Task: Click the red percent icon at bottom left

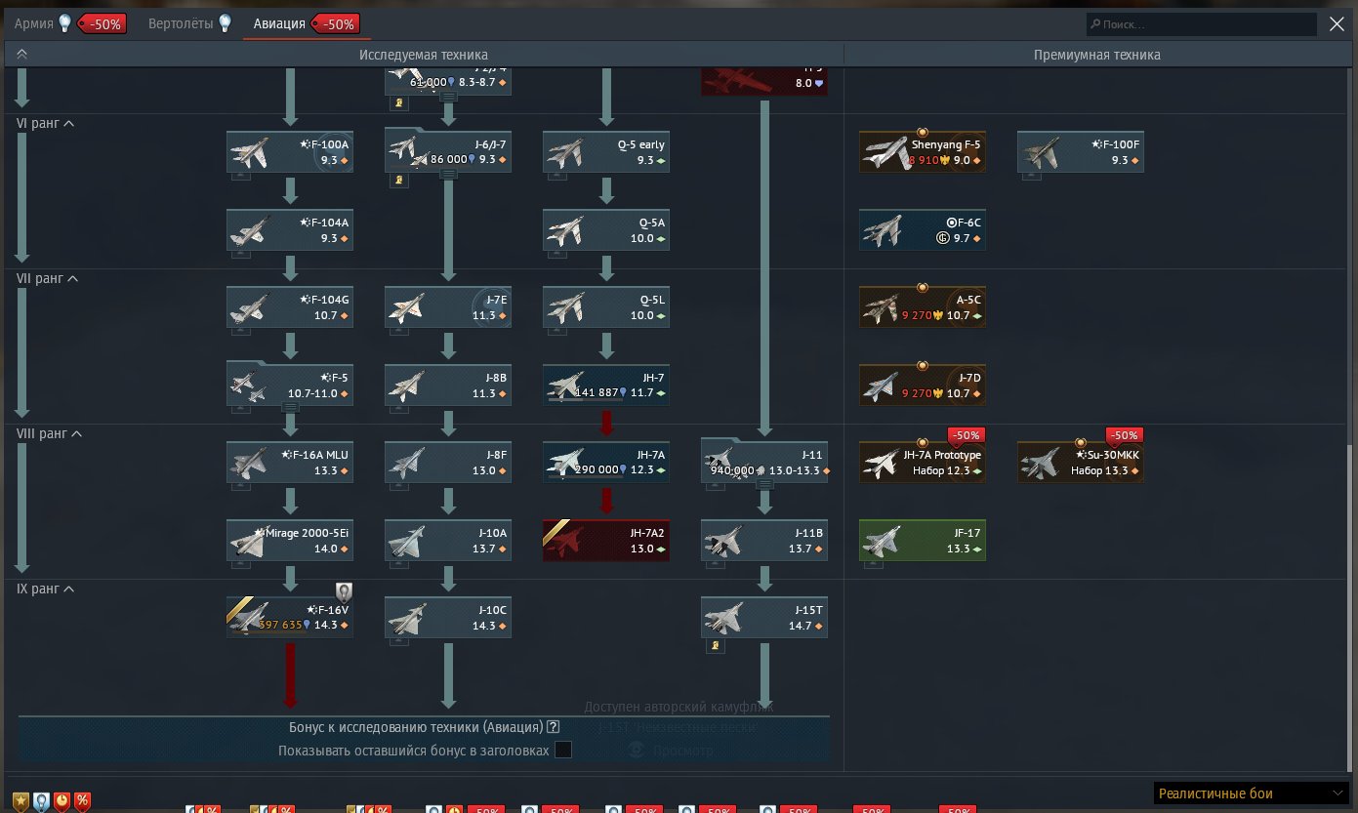Action: [x=83, y=801]
